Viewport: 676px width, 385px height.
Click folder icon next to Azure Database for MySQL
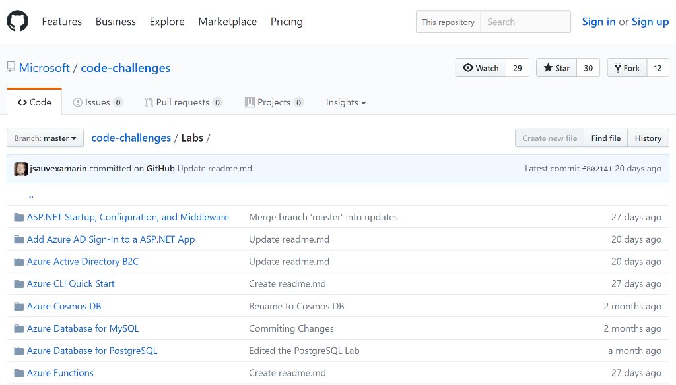pos(18,328)
